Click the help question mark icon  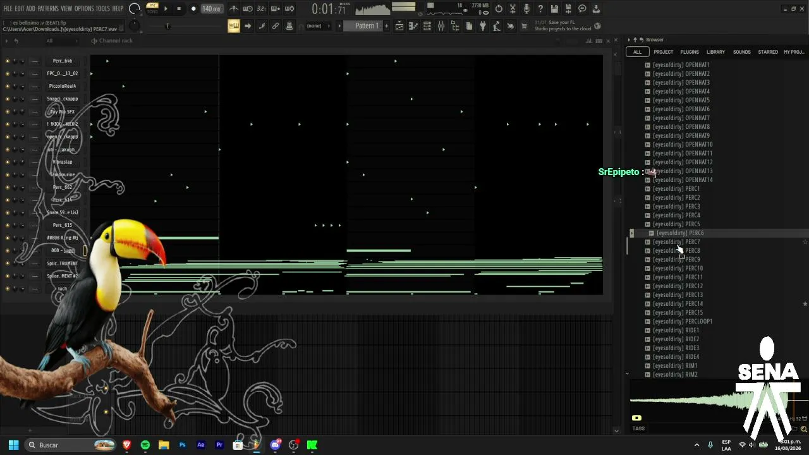click(x=540, y=9)
